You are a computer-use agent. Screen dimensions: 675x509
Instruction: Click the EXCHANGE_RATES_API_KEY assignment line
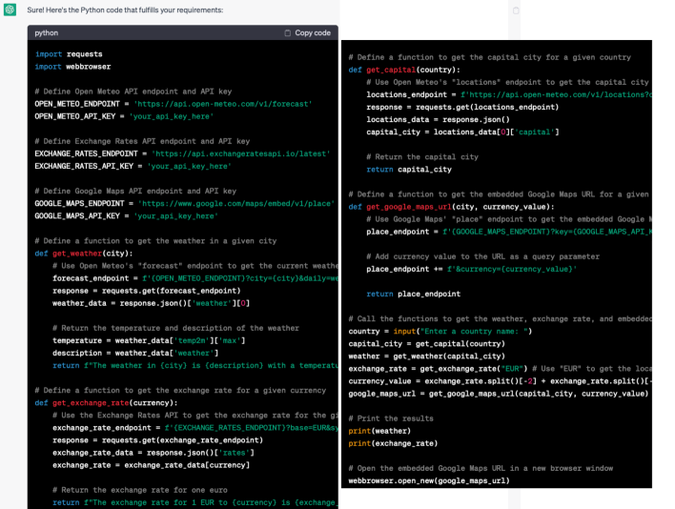click(x=133, y=166)
